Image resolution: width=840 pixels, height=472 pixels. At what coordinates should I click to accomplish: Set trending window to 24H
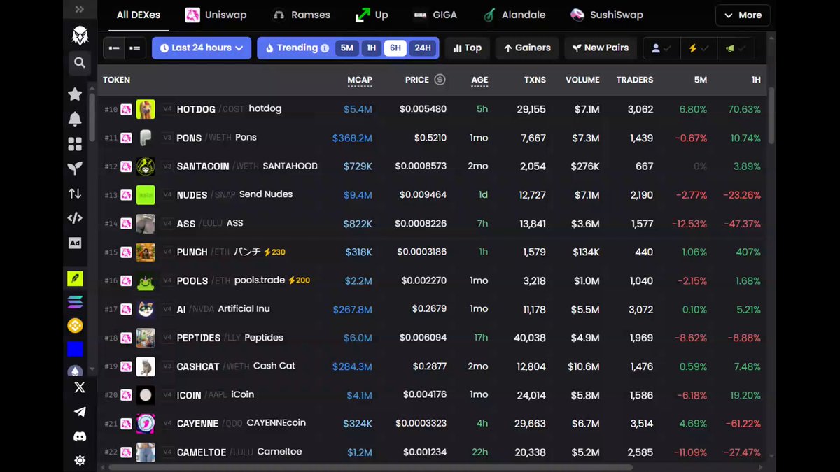[423, 48]
